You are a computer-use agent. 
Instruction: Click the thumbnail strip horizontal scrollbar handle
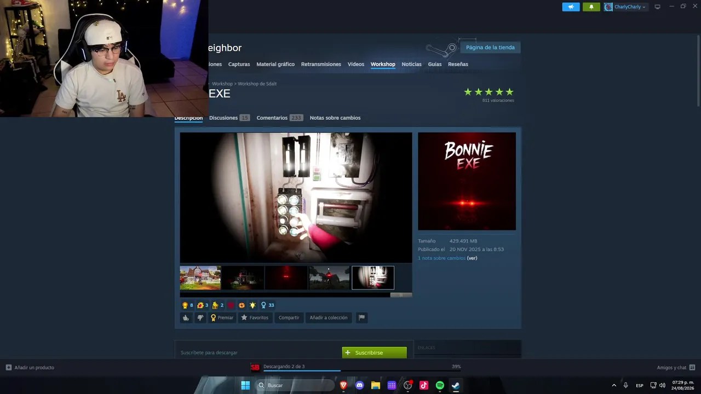coord(401,295)
